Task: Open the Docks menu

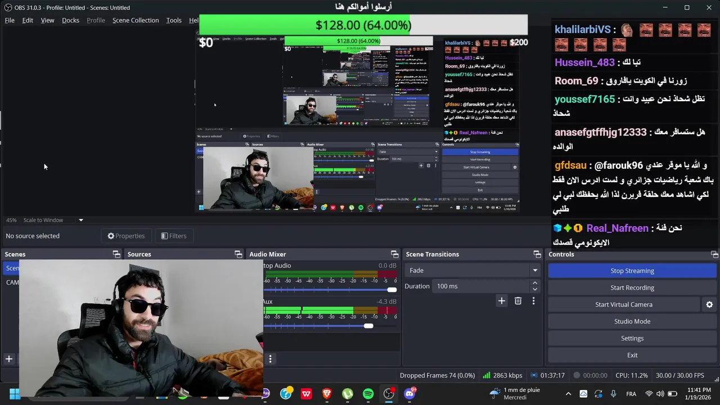Action: pyautogui.click(x=70, y=20)
